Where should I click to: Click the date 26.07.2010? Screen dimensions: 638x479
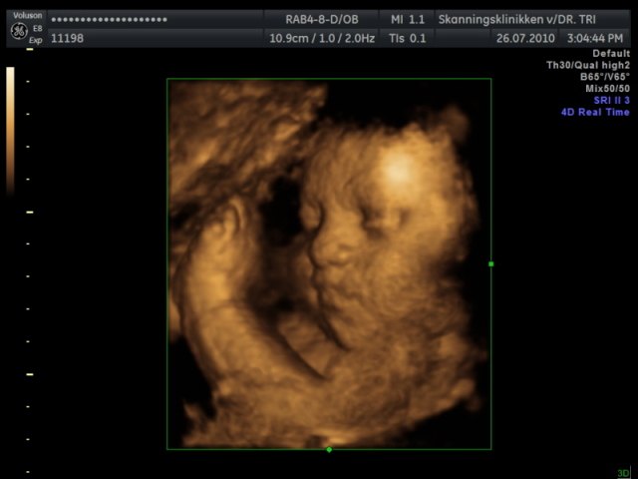point(523,38)
